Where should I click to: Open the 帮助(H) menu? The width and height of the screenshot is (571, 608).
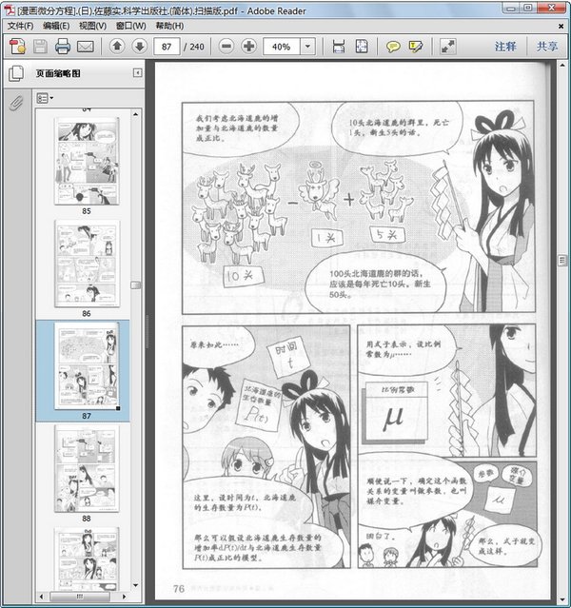pos(169,26)
